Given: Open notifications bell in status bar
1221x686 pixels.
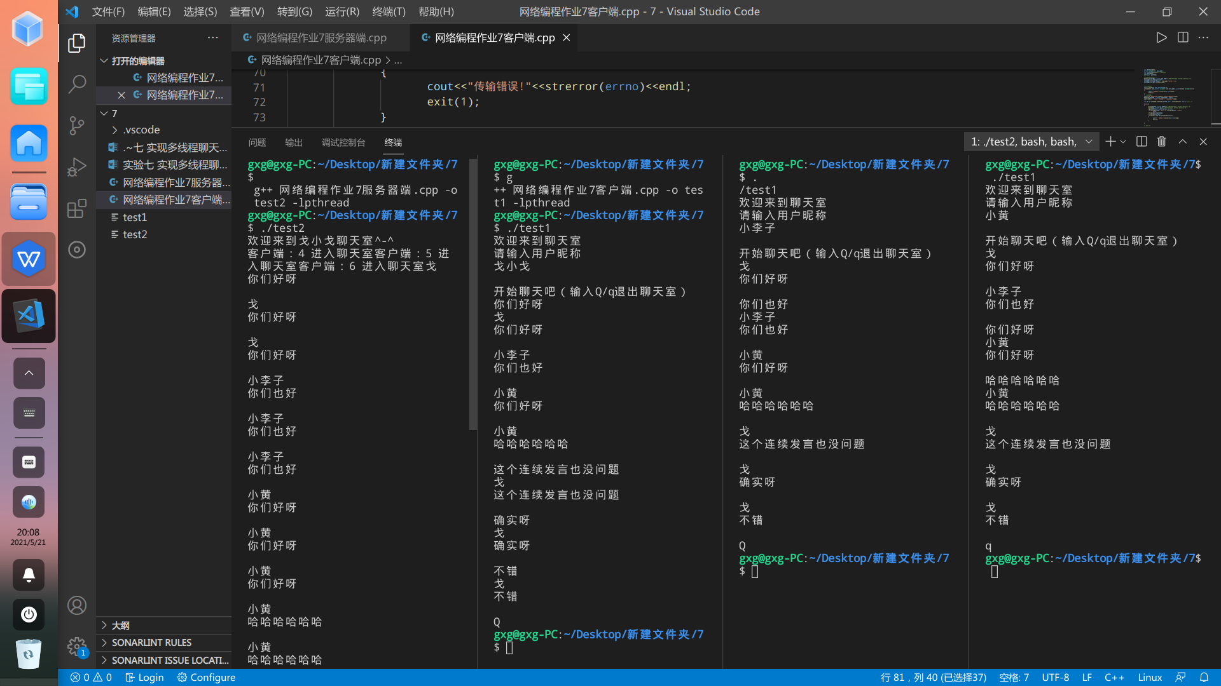Looking at the screenshot, I should 1204,677.
